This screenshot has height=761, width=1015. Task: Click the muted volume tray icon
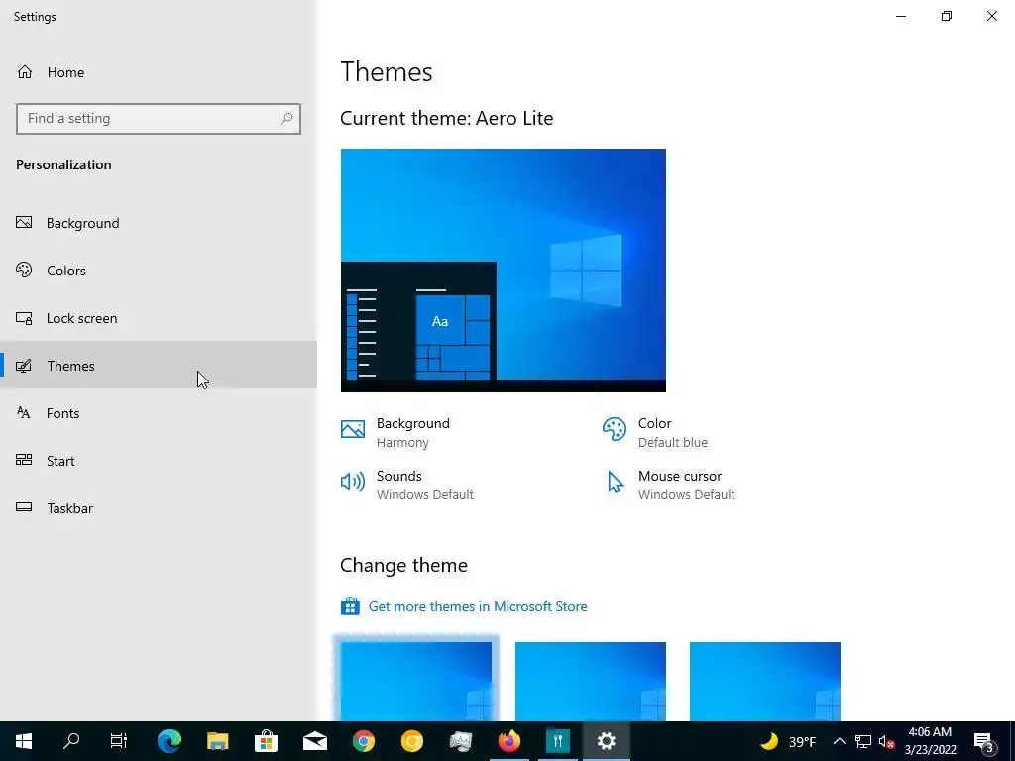[x=886, y=741]
